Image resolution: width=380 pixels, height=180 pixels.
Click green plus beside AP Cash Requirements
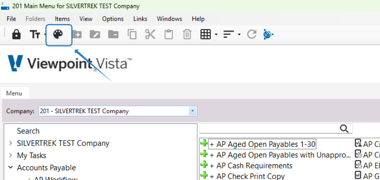click(x=204, y=165)
